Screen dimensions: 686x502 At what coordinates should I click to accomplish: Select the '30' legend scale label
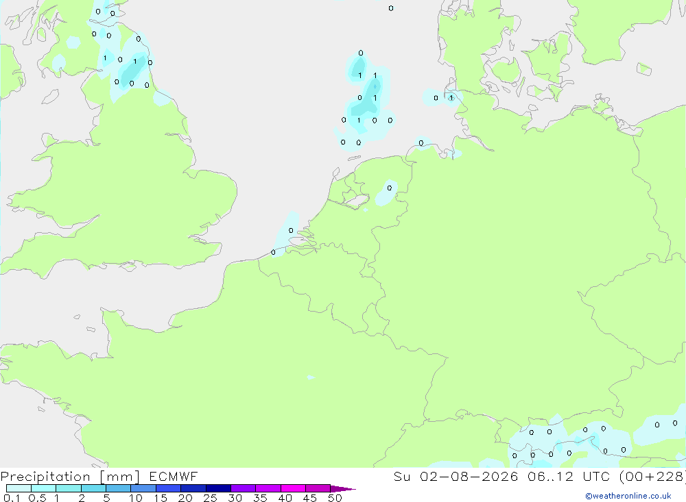[x=235, y=498]
